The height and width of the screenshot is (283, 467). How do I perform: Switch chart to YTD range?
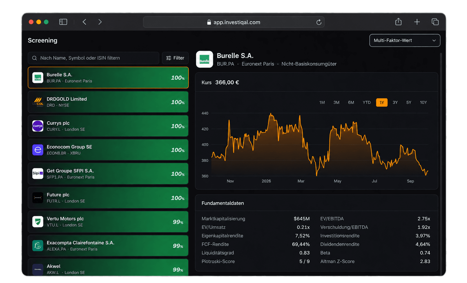coord(367,103)
